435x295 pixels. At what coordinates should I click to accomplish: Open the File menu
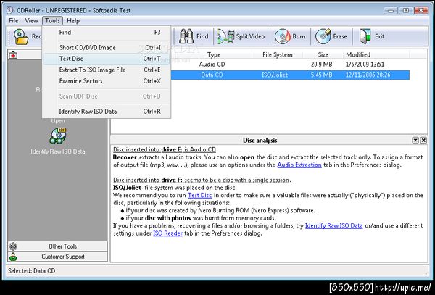point(13,21)
